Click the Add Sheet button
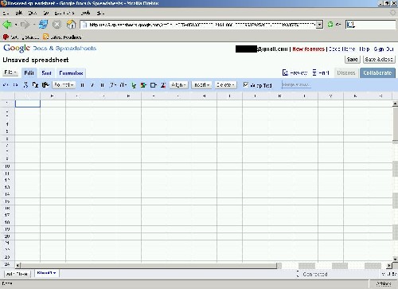The image size is (398, 289). click(x=18, y=274)
